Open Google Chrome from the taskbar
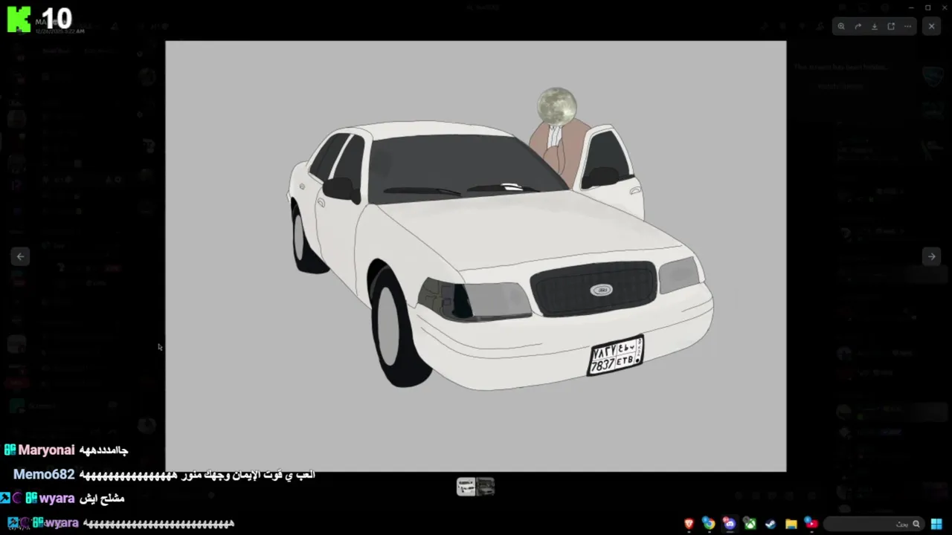The image size is (952, 535). pyautogui.click(x=709, y=524)
